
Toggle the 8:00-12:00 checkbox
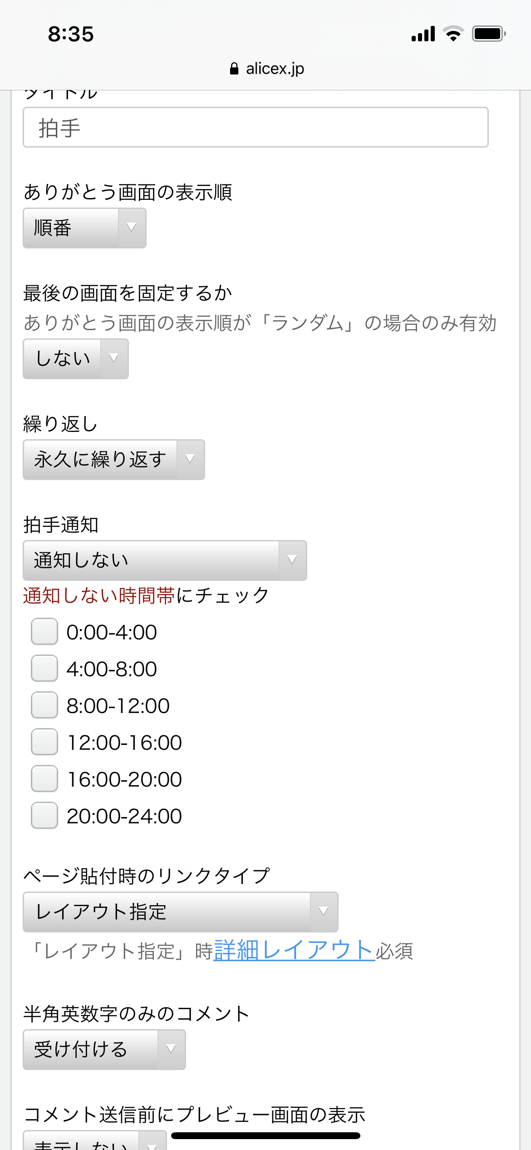click(x=44, y=705)
